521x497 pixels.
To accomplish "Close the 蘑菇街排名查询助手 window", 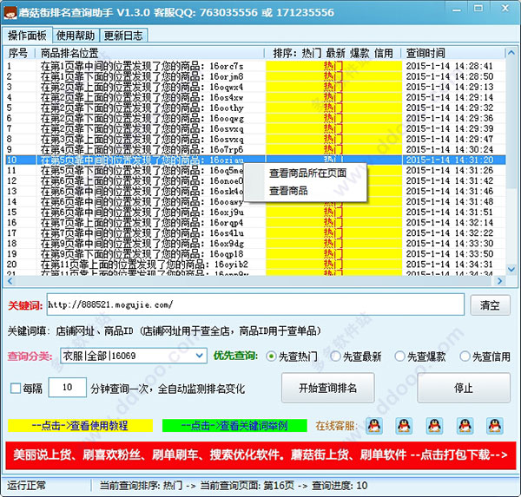I will point(505,9).
